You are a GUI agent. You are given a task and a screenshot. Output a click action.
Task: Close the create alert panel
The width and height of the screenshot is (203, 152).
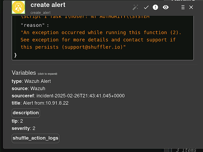tap(191, 7)
